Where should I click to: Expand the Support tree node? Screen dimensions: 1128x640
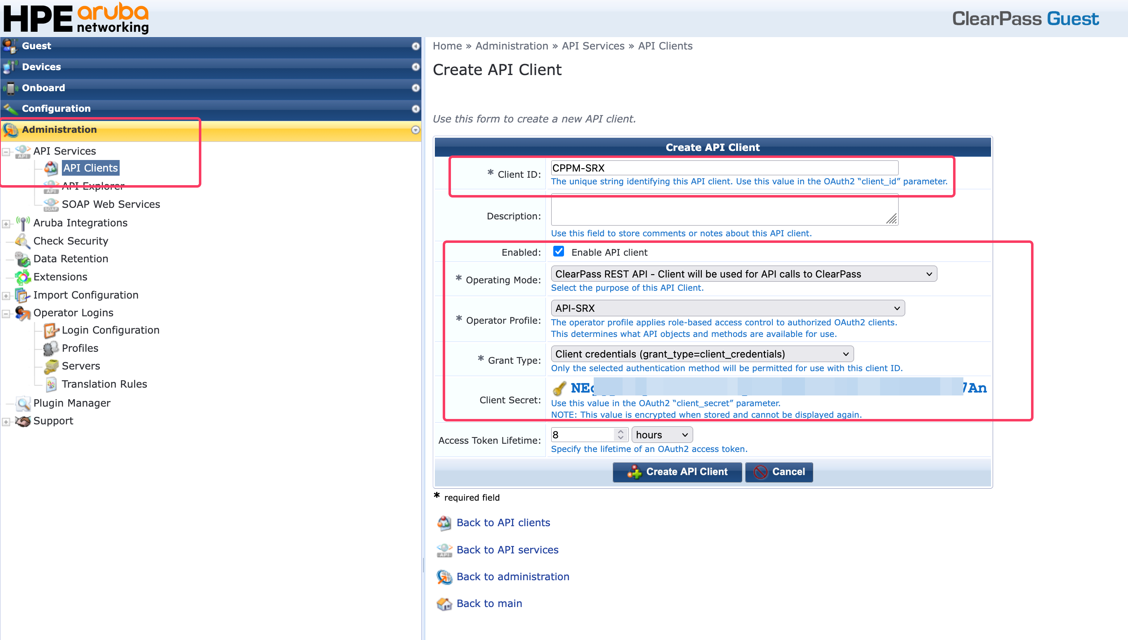[x=6, y=422]
